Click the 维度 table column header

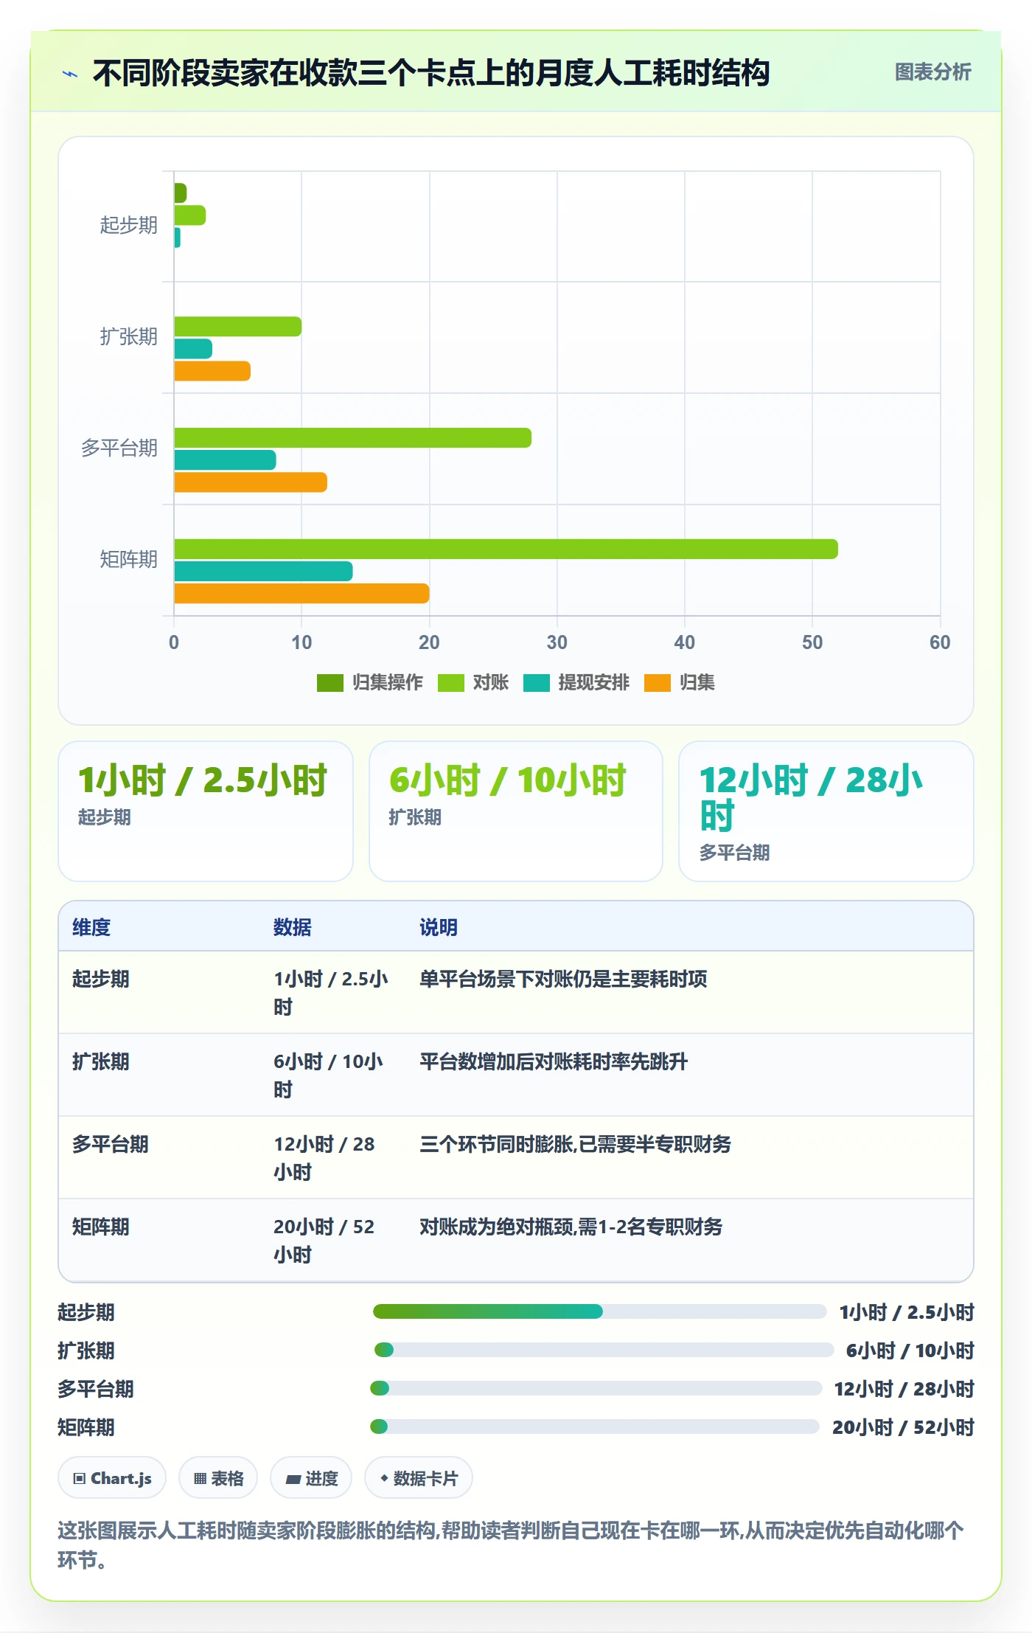[x=91, y=927]
